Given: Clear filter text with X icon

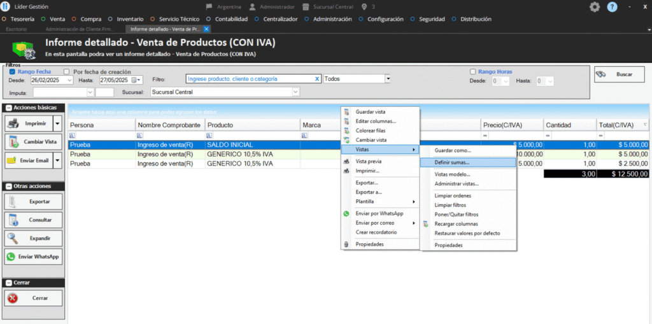Looking at the screenshot, I should click(317, 79).
